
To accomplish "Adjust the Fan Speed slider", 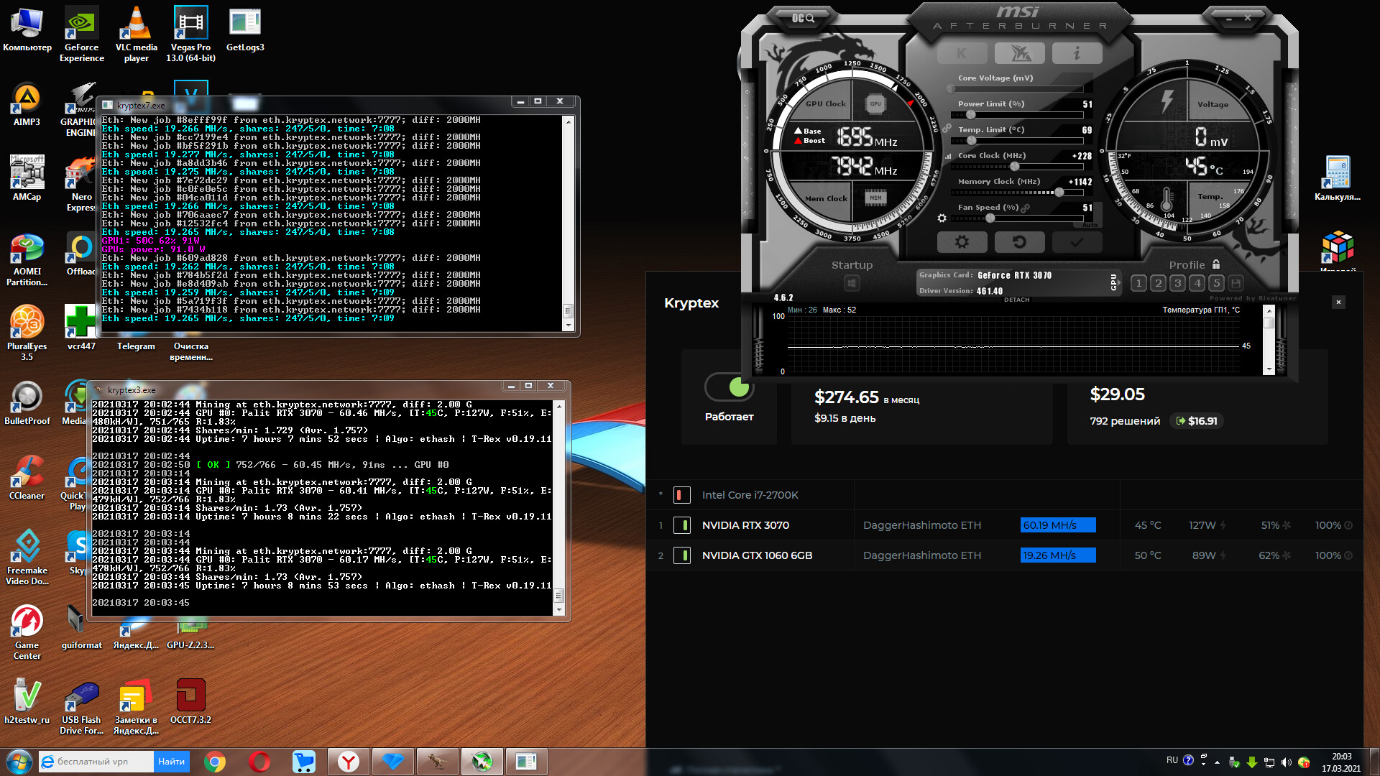I will tap(1017, 218).
